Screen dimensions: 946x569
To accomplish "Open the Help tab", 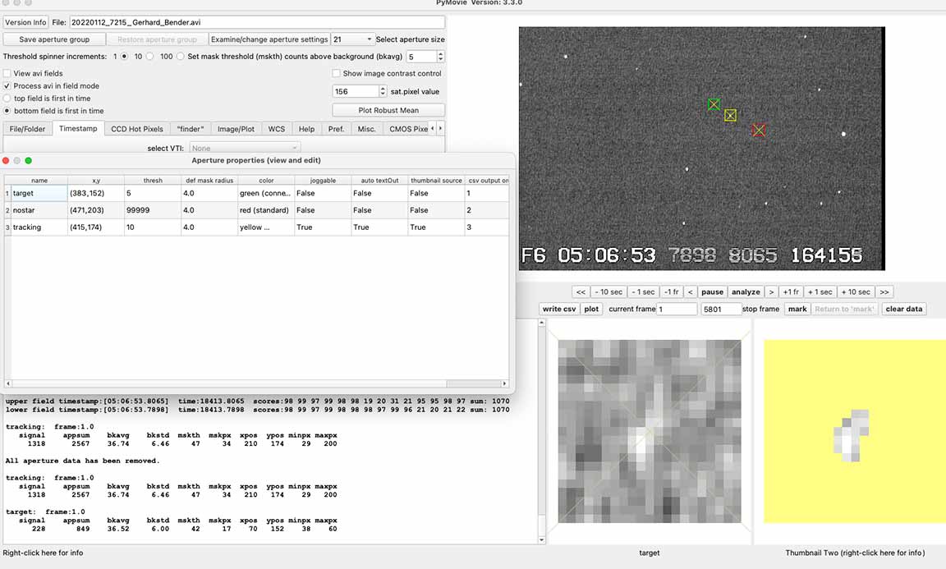I will [306, 129].
